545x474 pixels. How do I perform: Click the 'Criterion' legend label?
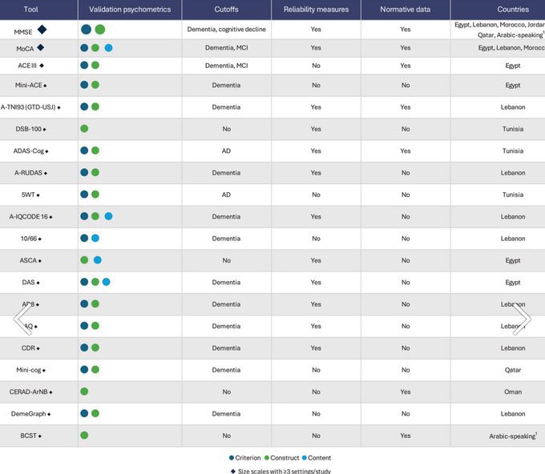[x=248, y=458]
